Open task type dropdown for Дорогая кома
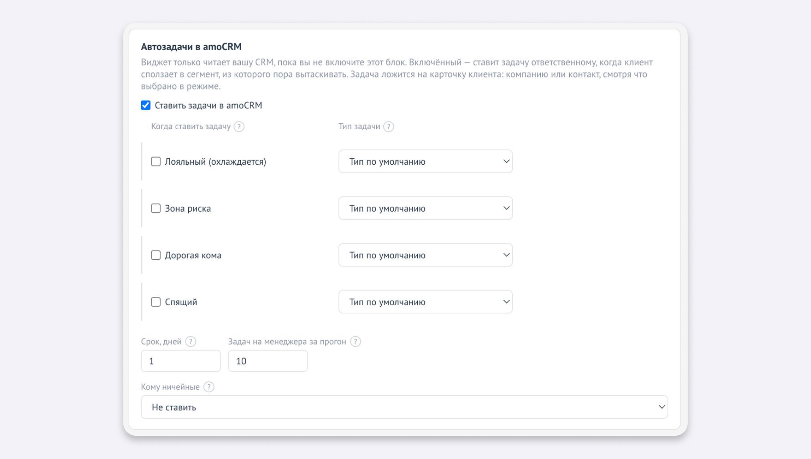 tap(425, 255)
